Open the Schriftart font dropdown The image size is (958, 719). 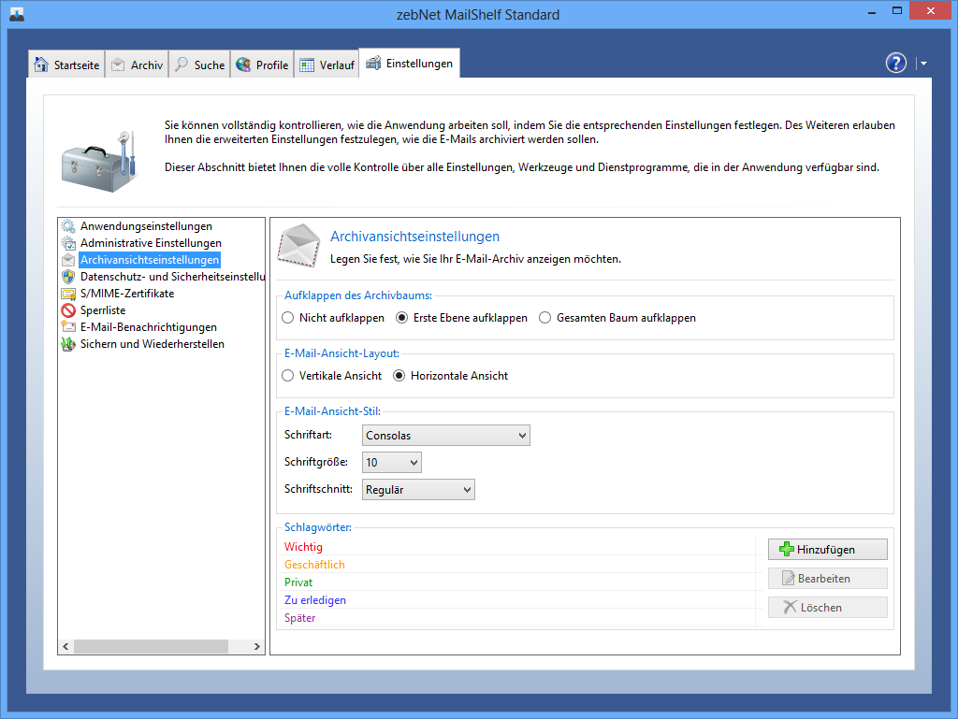[x=445, y=435]
